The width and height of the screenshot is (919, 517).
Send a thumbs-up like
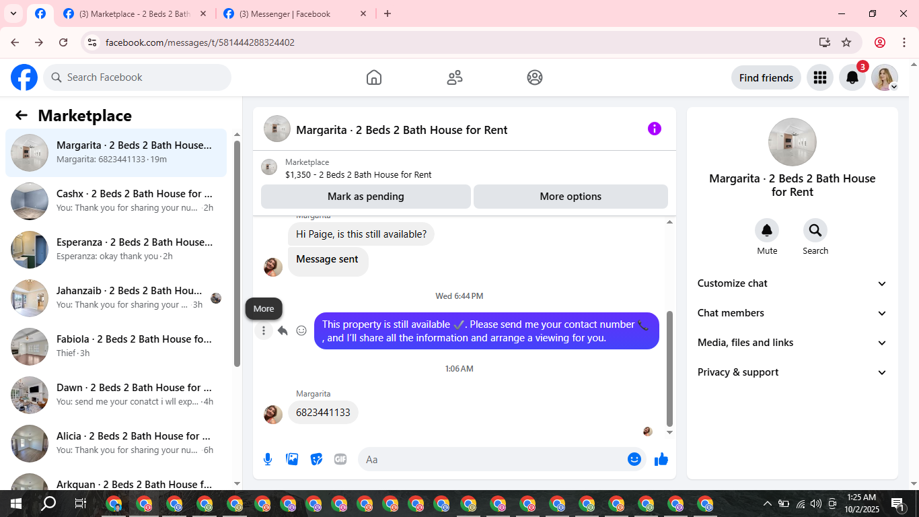(x=661, y=459)
